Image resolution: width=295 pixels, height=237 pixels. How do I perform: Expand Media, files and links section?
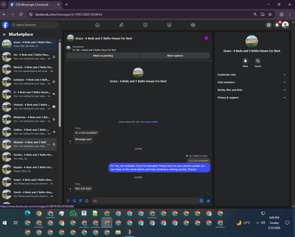tap(251, 90)
